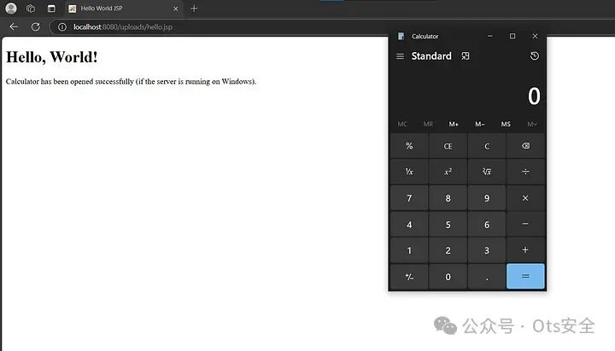Image resolution: width=615 pixels, height=351 pixels.
Task: Click the CE clear entry key
Action: click(448, 146)
